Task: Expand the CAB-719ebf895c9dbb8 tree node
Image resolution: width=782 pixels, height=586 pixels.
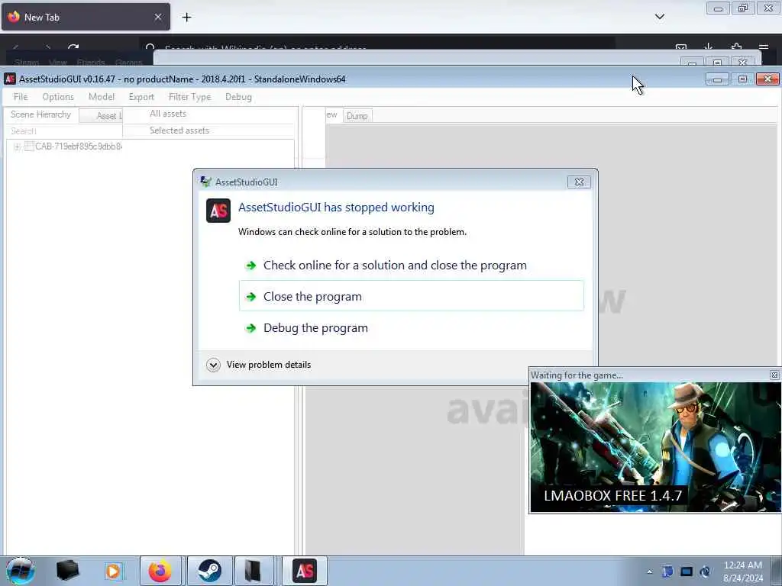Action: coord(17,146)
